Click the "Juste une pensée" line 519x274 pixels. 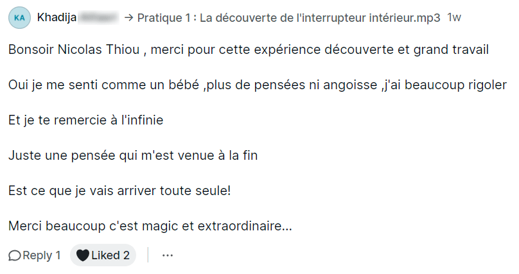[x=133, y=155]
